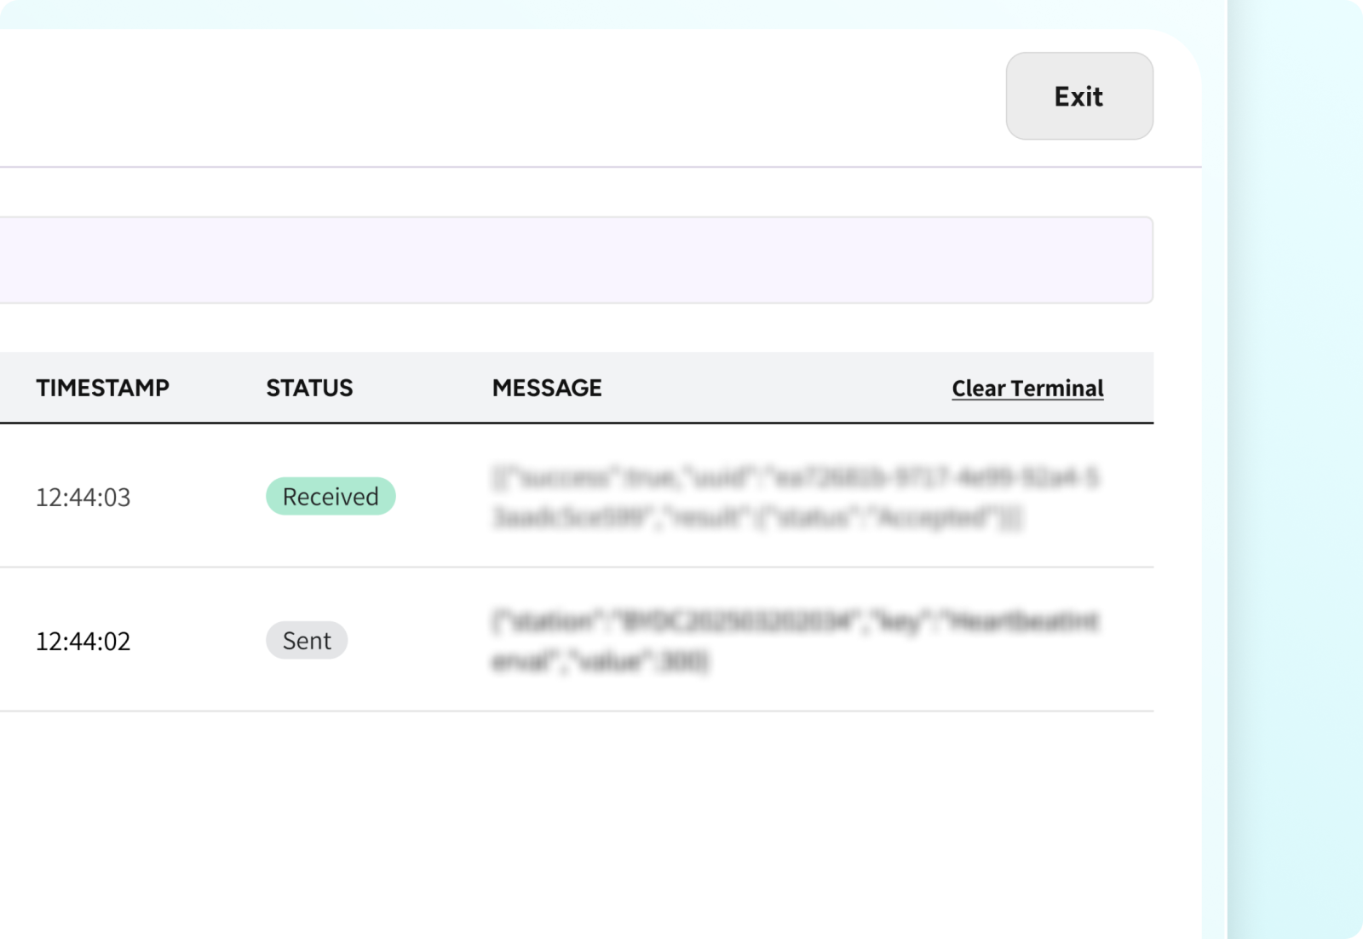Click the 12:44:03 timestamp cell
The image size is (1363, 939).
click(83, 497)
